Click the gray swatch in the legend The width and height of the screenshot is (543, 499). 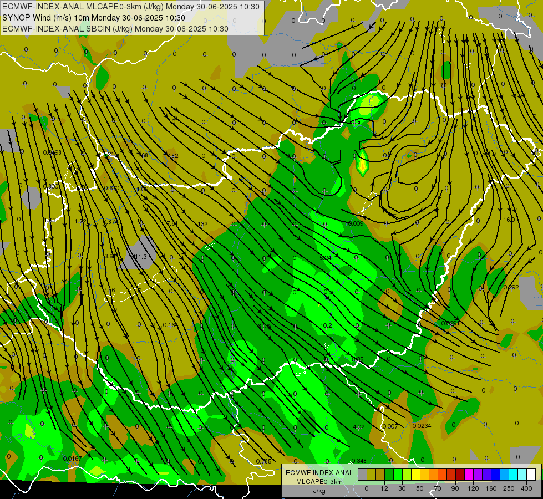tap(363, 474)
